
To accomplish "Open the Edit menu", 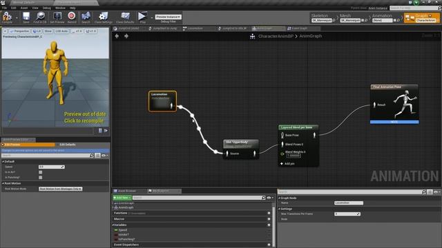I will (14, 8).
